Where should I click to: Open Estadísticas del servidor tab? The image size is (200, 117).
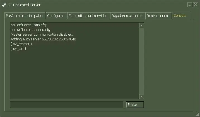point(88,16)
